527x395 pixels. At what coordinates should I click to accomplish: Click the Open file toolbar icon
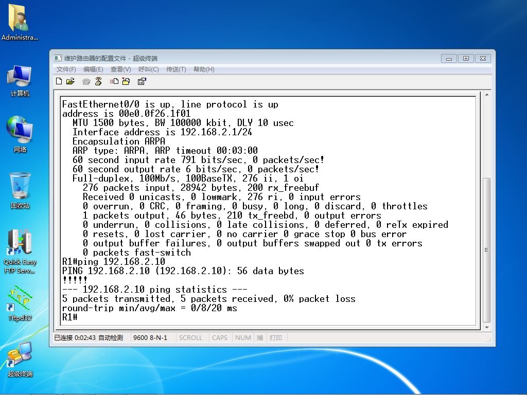coord(70,81)
